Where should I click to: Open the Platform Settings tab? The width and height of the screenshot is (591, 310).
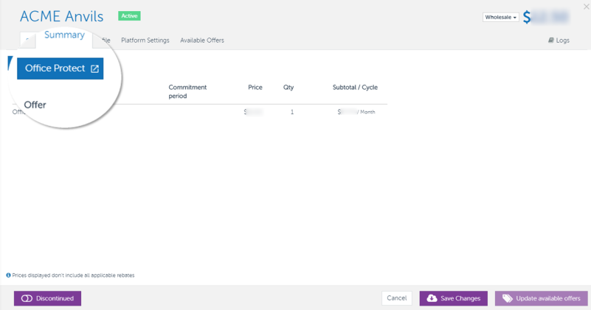point(145,40)
